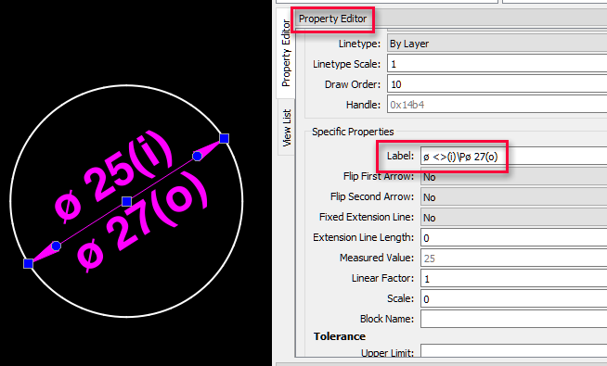Click the Draw Order value field
Screen dimensions: 607x366
click(497, 84)
